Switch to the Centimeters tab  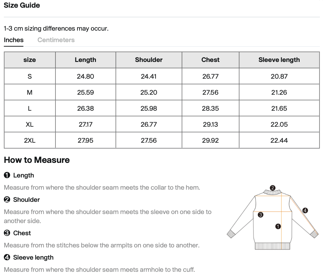[x=56, y=40]
